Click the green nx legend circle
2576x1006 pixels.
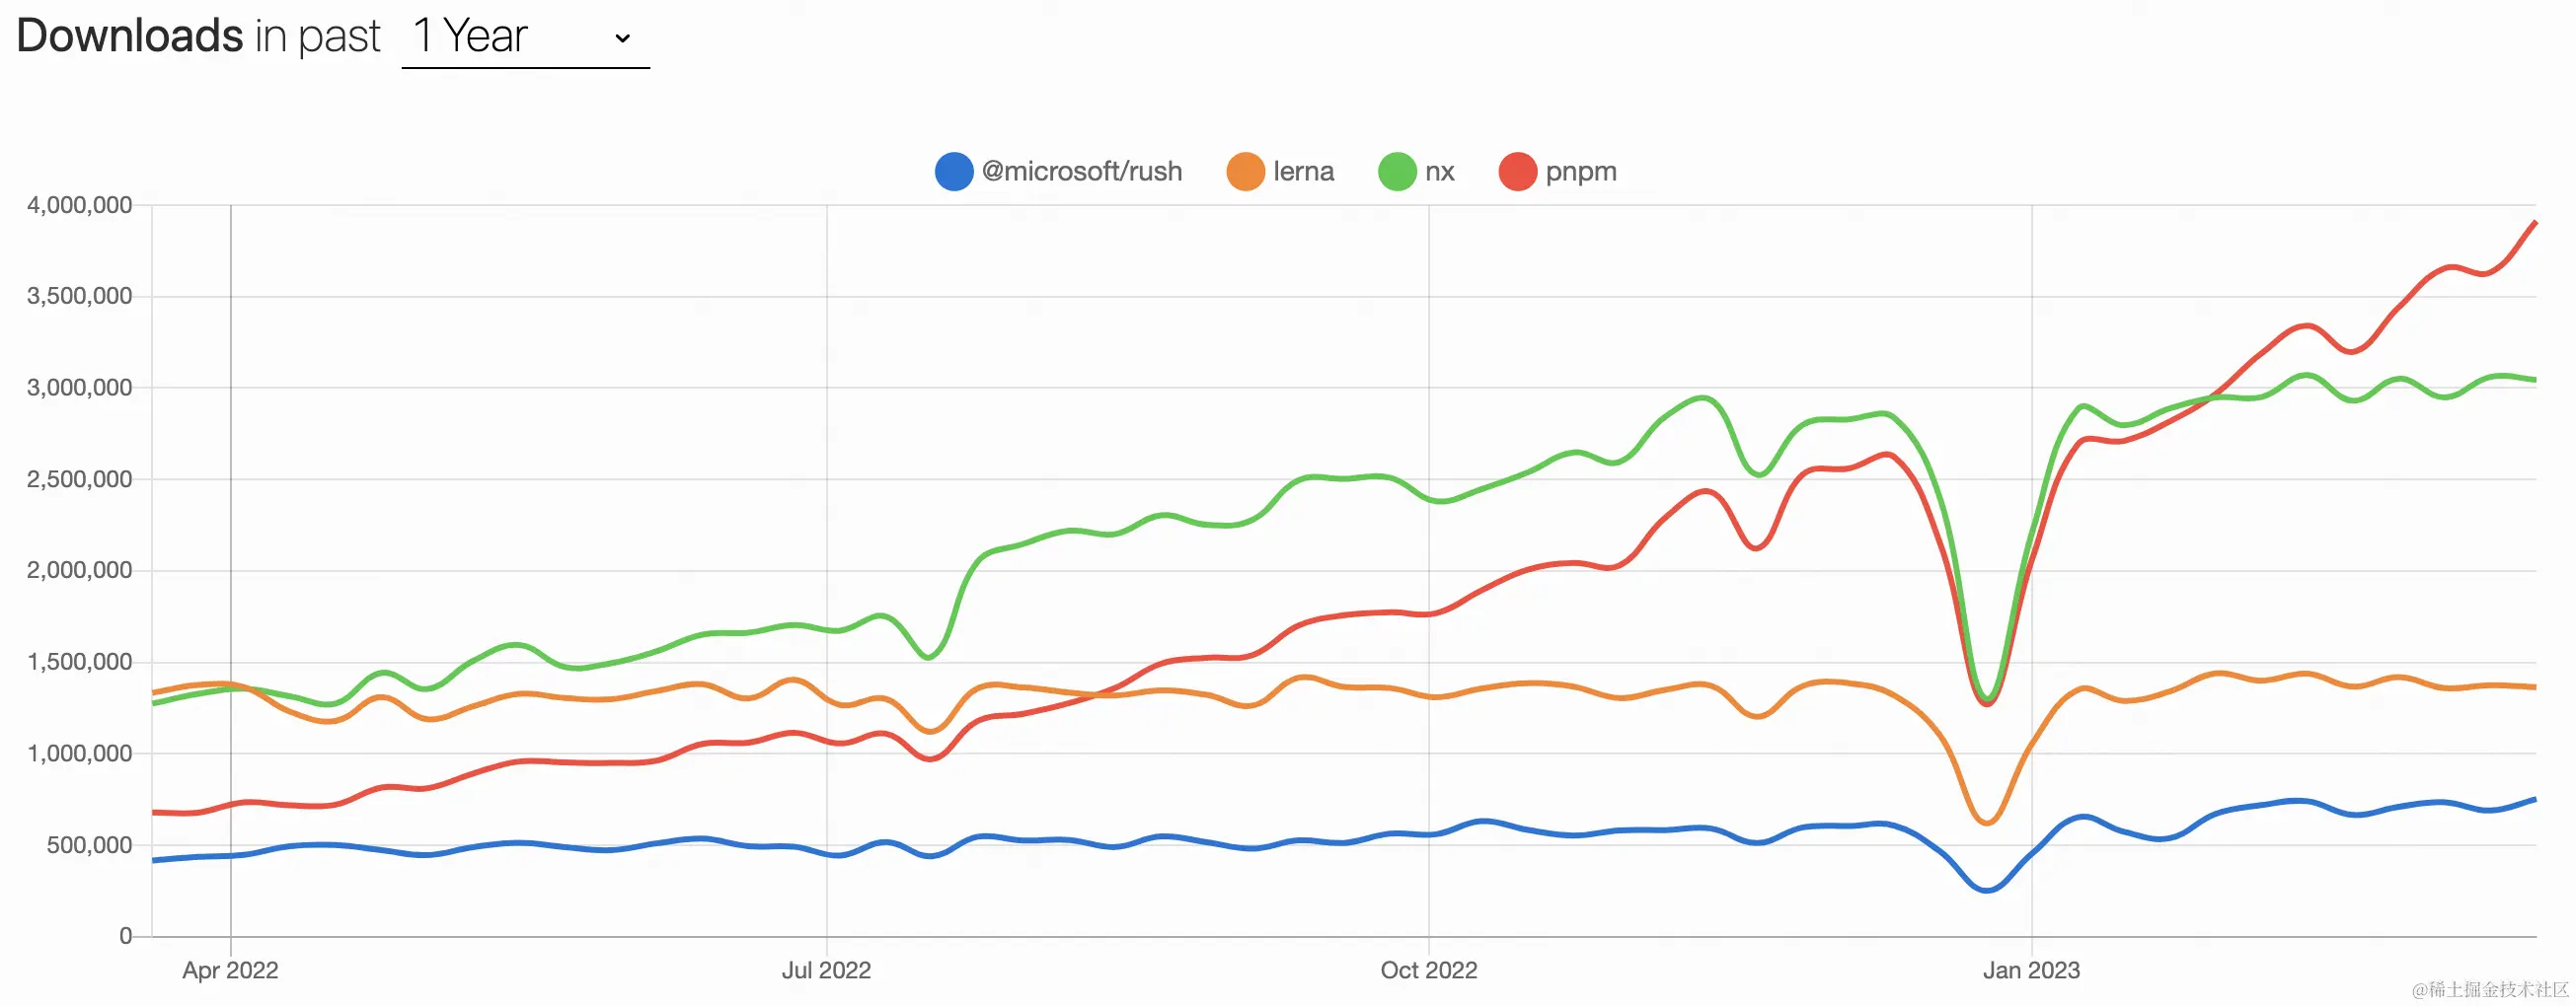point(1397,171)
